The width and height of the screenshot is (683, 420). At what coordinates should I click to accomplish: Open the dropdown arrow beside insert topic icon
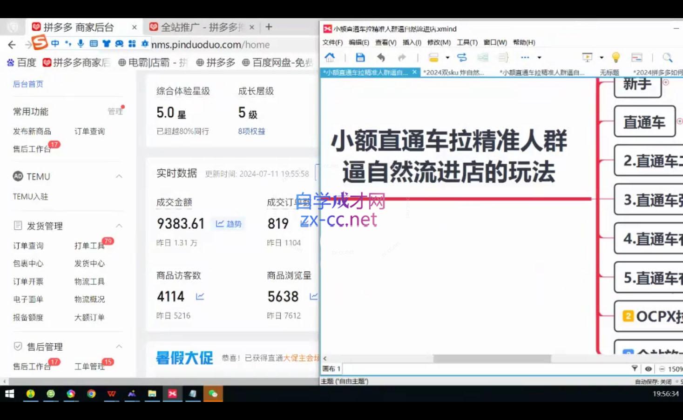(x=447, y=58)
